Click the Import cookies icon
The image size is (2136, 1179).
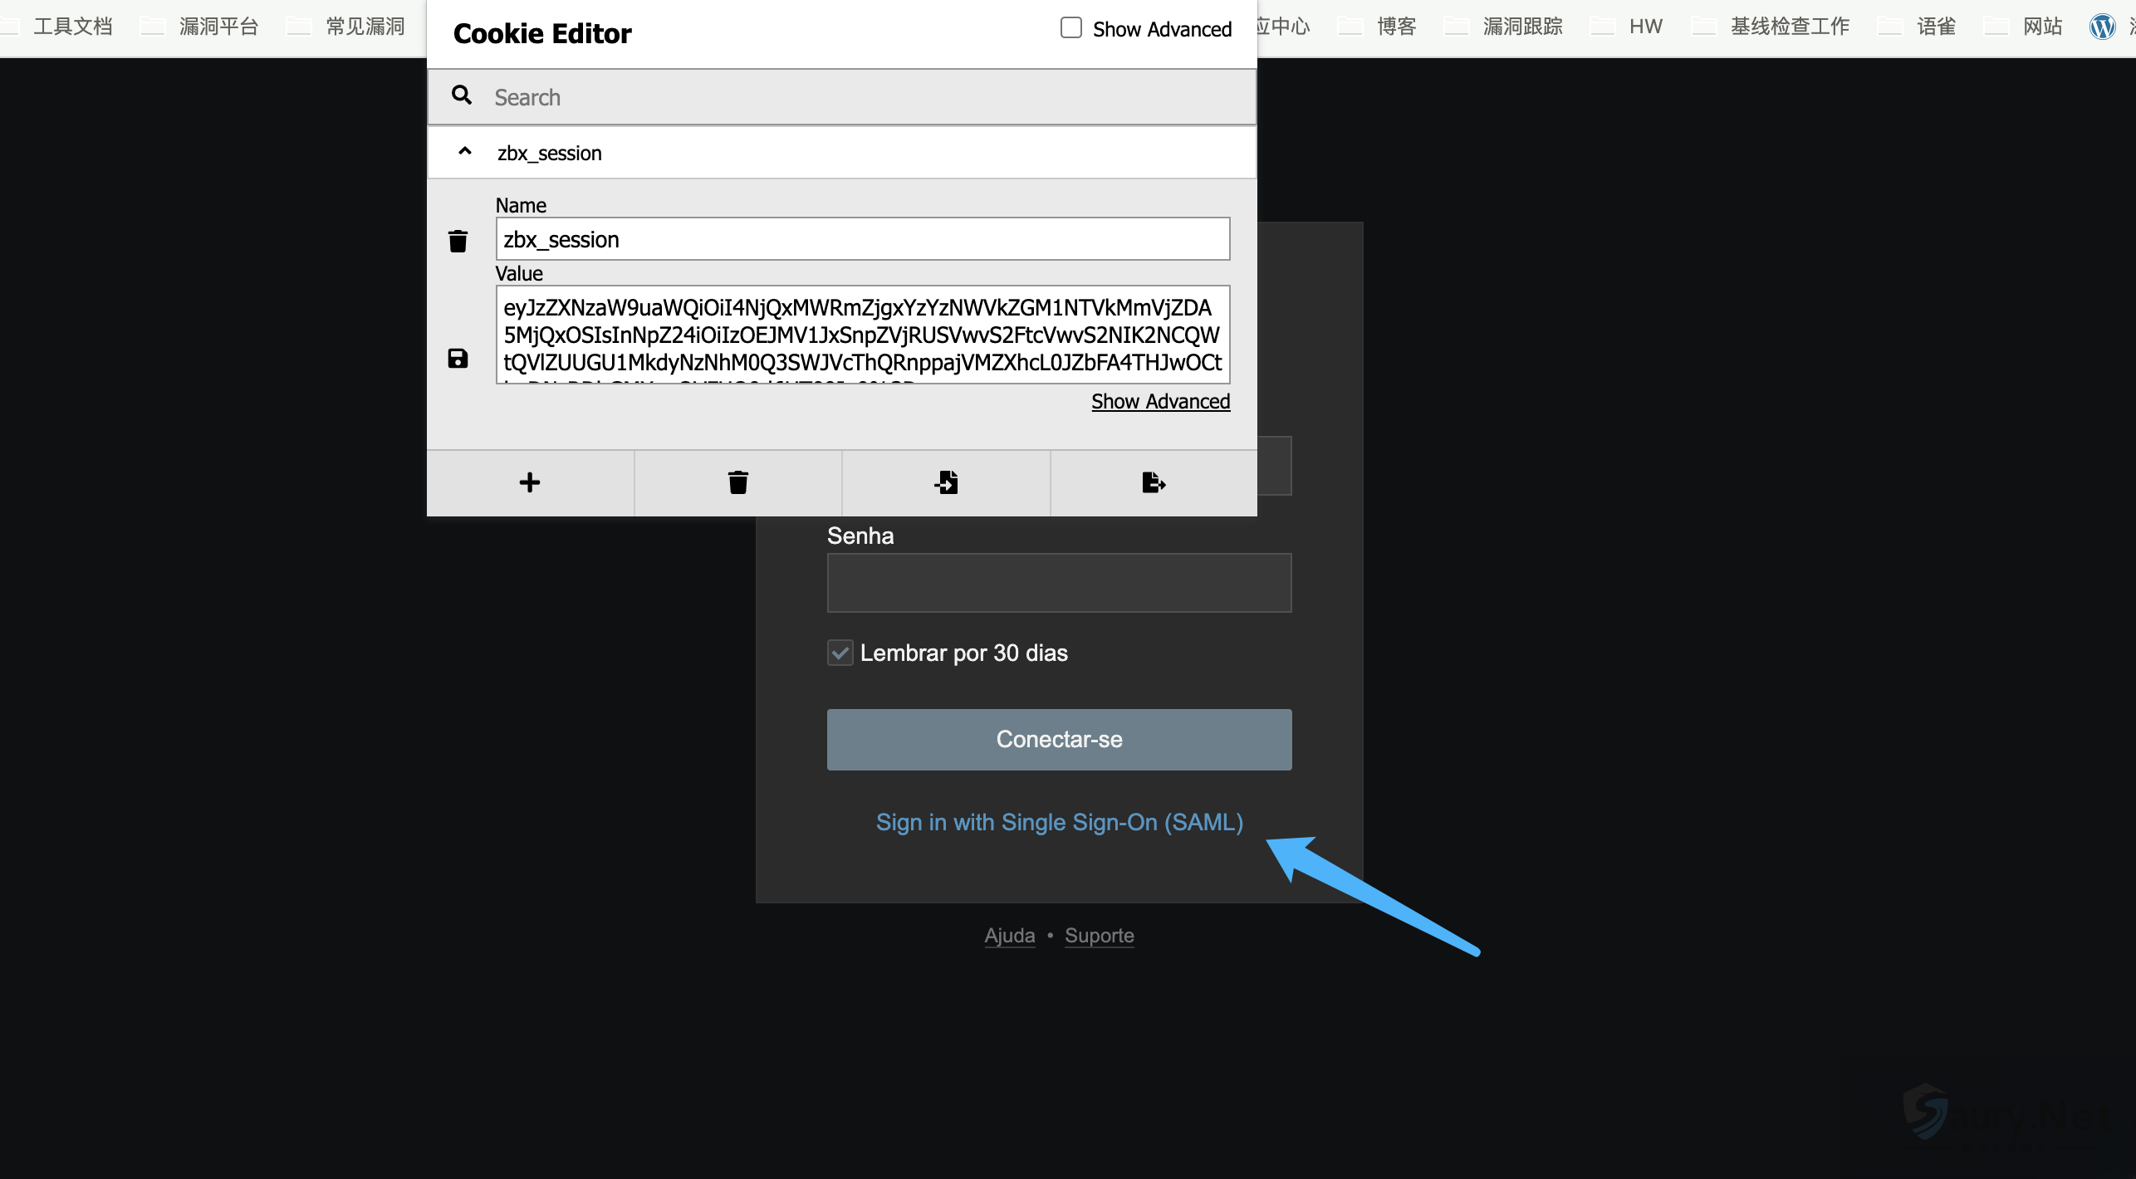click(946, 482)
